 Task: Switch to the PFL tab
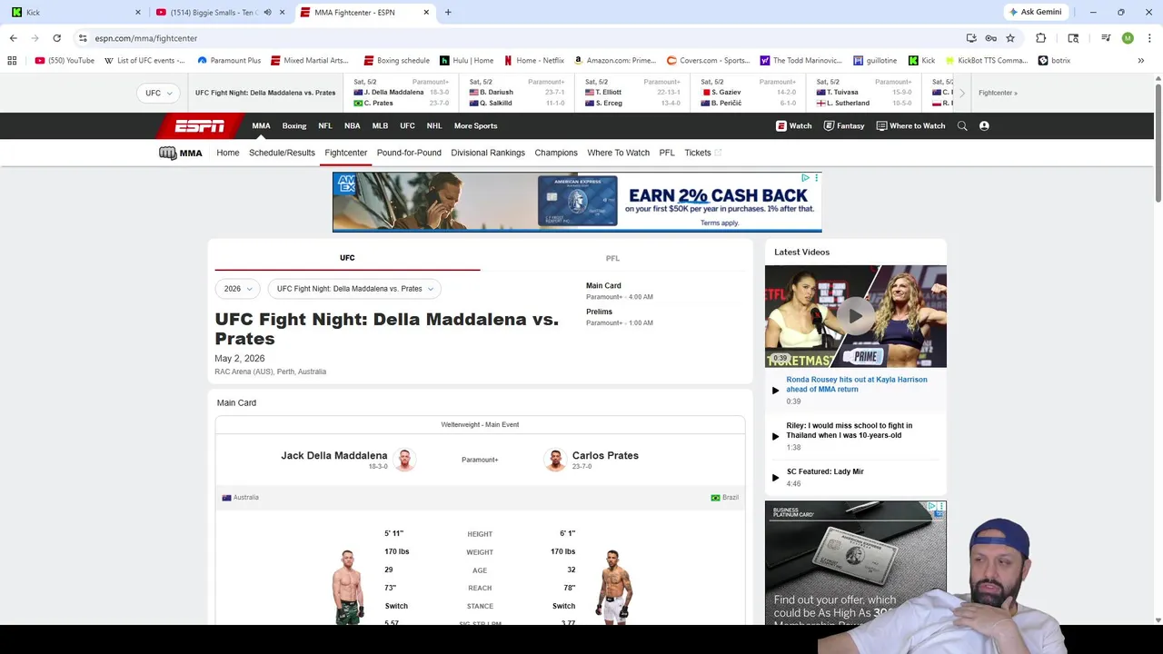point(612,258)
